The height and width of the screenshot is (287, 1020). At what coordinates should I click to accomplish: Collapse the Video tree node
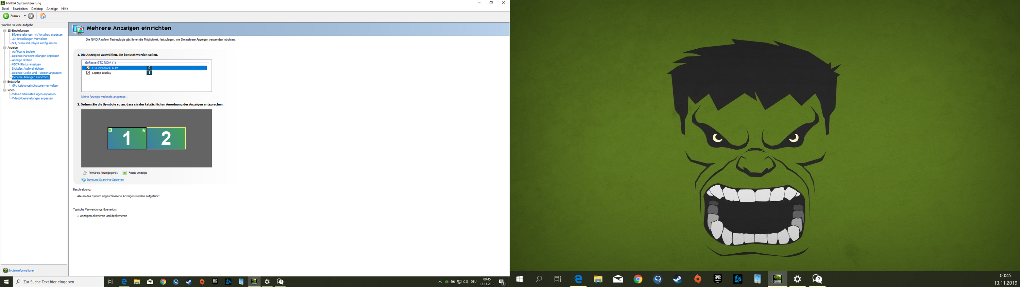5,90
